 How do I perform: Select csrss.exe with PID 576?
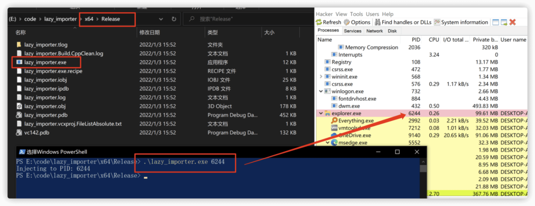(422, 84)
